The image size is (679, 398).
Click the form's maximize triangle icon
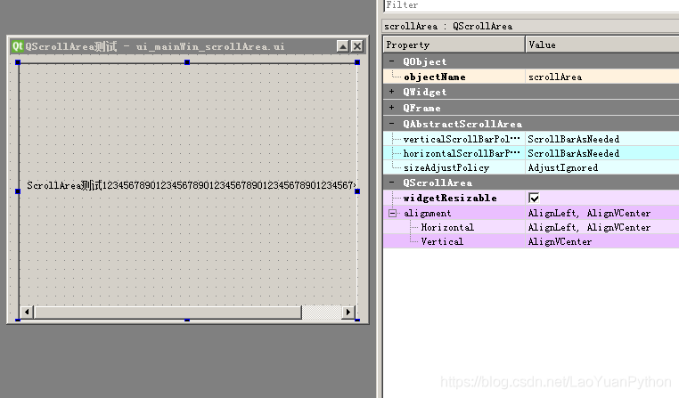coord(342,46)
